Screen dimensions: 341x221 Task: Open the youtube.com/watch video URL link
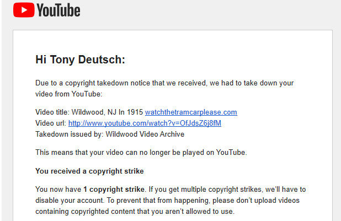(x=145, y=123)
